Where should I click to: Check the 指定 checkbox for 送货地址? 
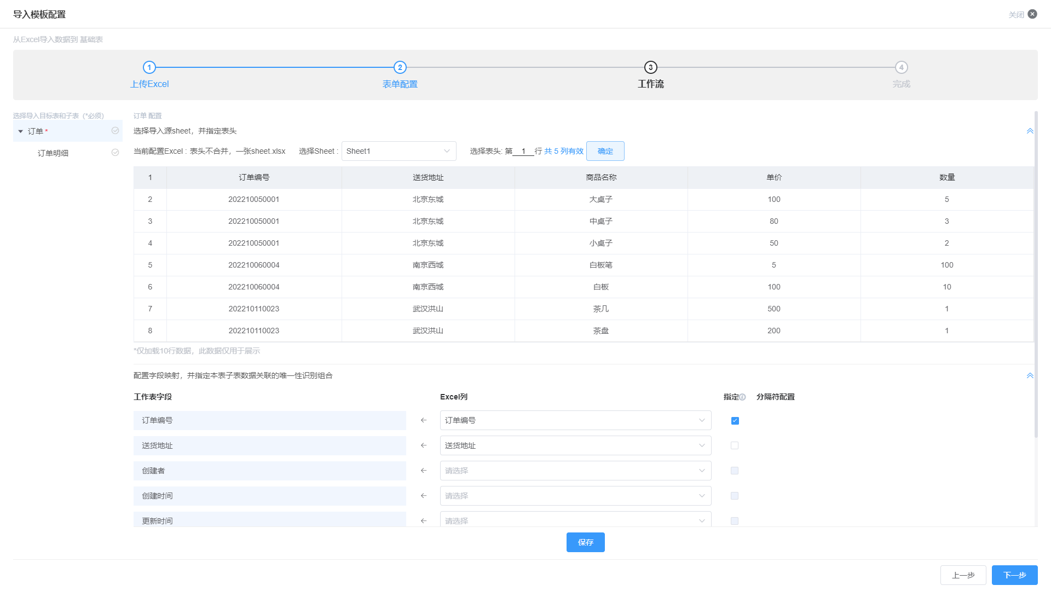[x=735, y=445]
